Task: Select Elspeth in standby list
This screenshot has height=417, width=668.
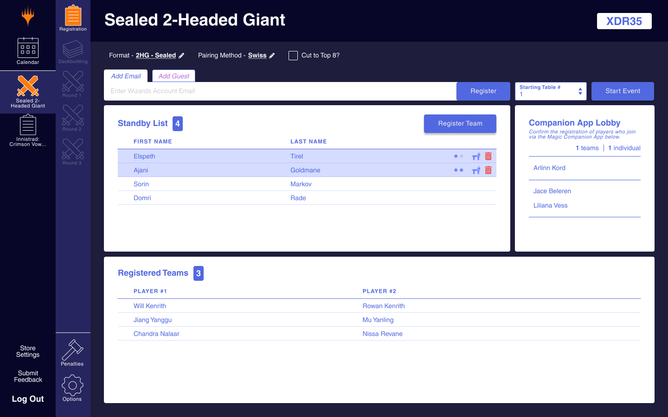Action: tap(307, 156)
